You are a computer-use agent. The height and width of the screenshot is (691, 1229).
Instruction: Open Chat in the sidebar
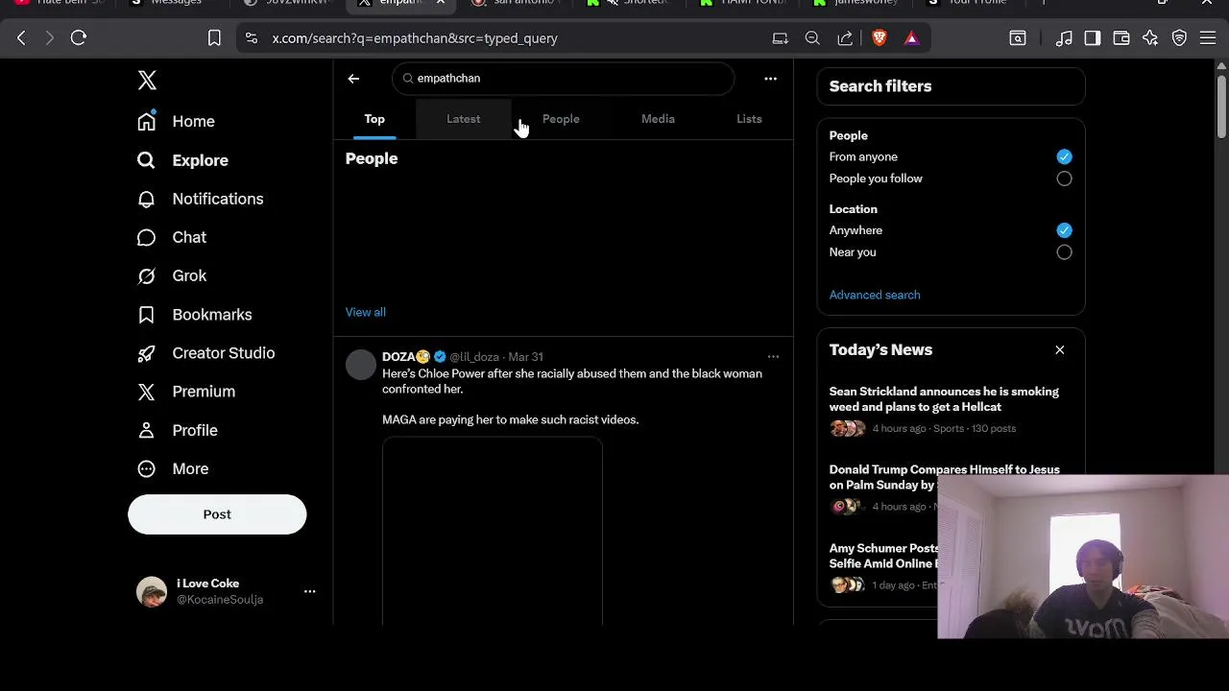point(172,237)
